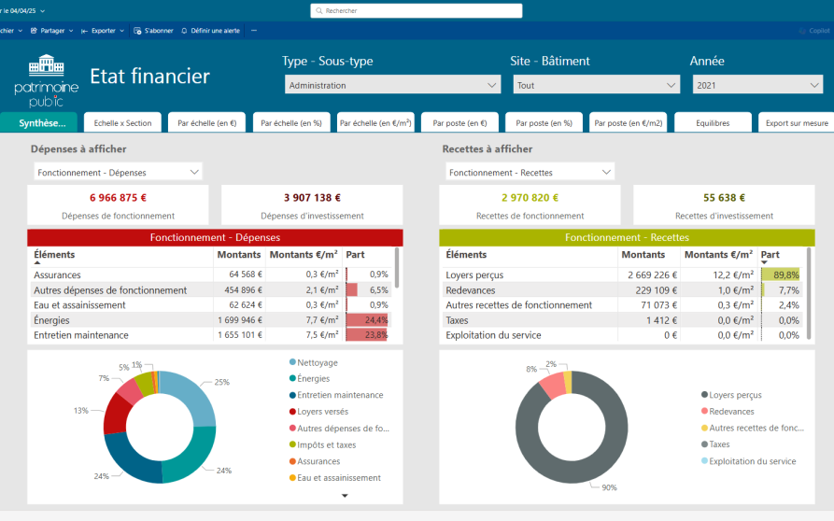Switch to Echelle x Section tab
Screen dimensions: 834x521
[123, 123]
